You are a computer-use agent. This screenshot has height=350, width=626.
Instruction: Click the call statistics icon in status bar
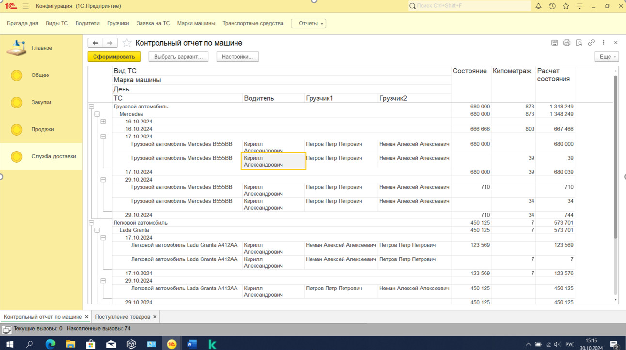tap(7, 330)
